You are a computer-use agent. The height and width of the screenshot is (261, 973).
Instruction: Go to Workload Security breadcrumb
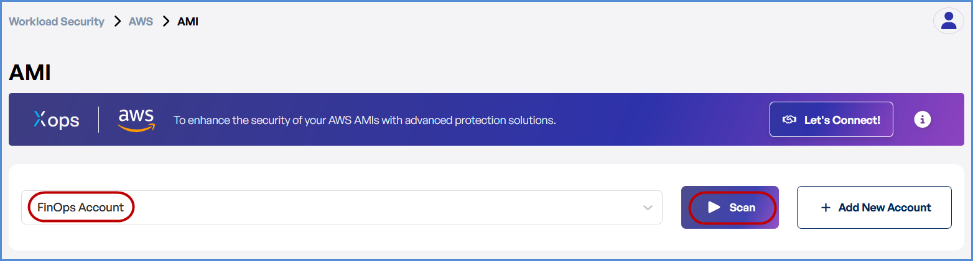[57, 22]
